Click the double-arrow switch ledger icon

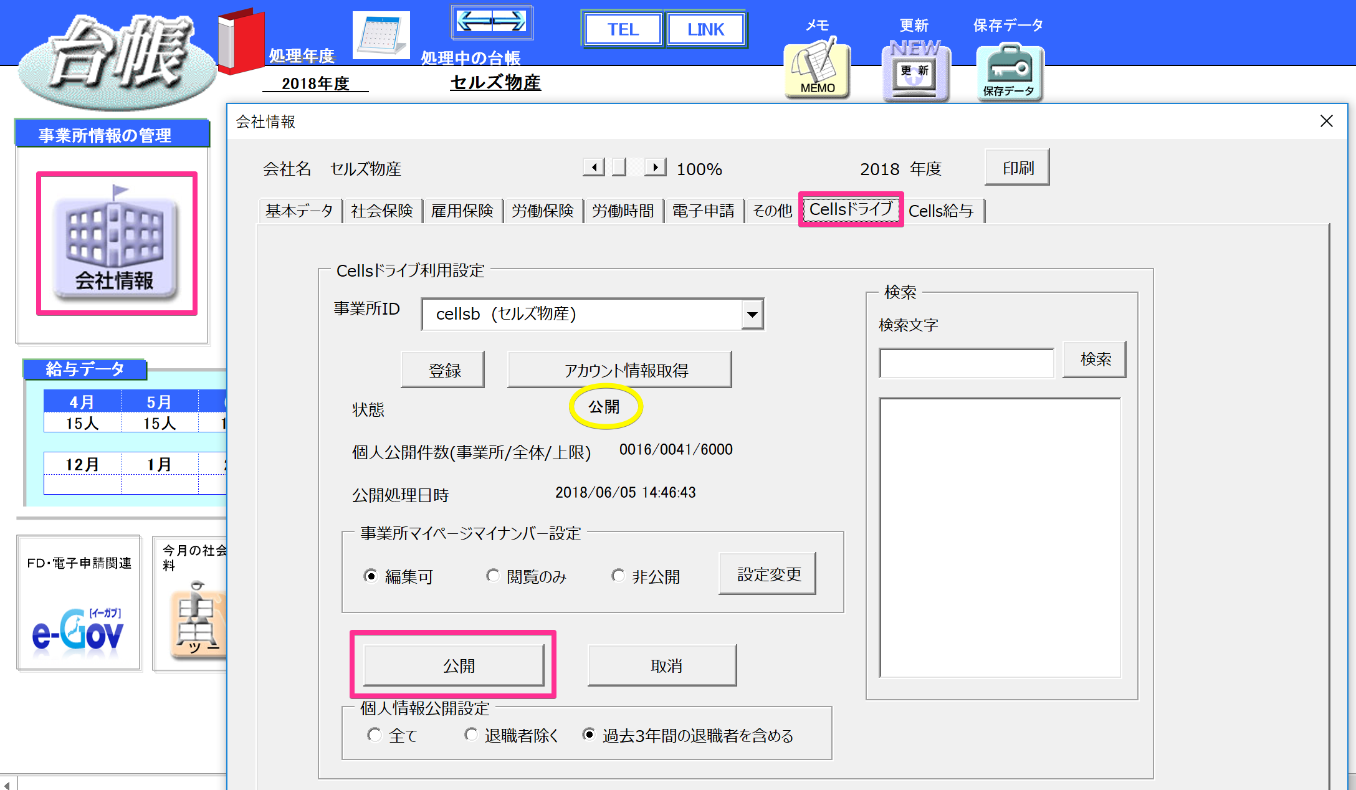[x=492, y=22]
